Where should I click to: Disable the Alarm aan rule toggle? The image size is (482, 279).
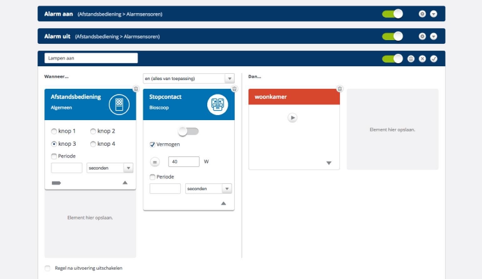[x=392, y=14]
